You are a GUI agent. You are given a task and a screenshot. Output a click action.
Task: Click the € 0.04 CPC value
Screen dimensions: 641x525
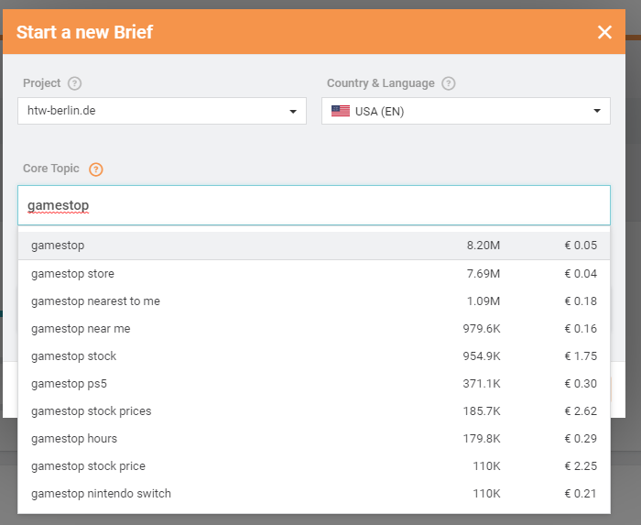click(x=581, y=274)
